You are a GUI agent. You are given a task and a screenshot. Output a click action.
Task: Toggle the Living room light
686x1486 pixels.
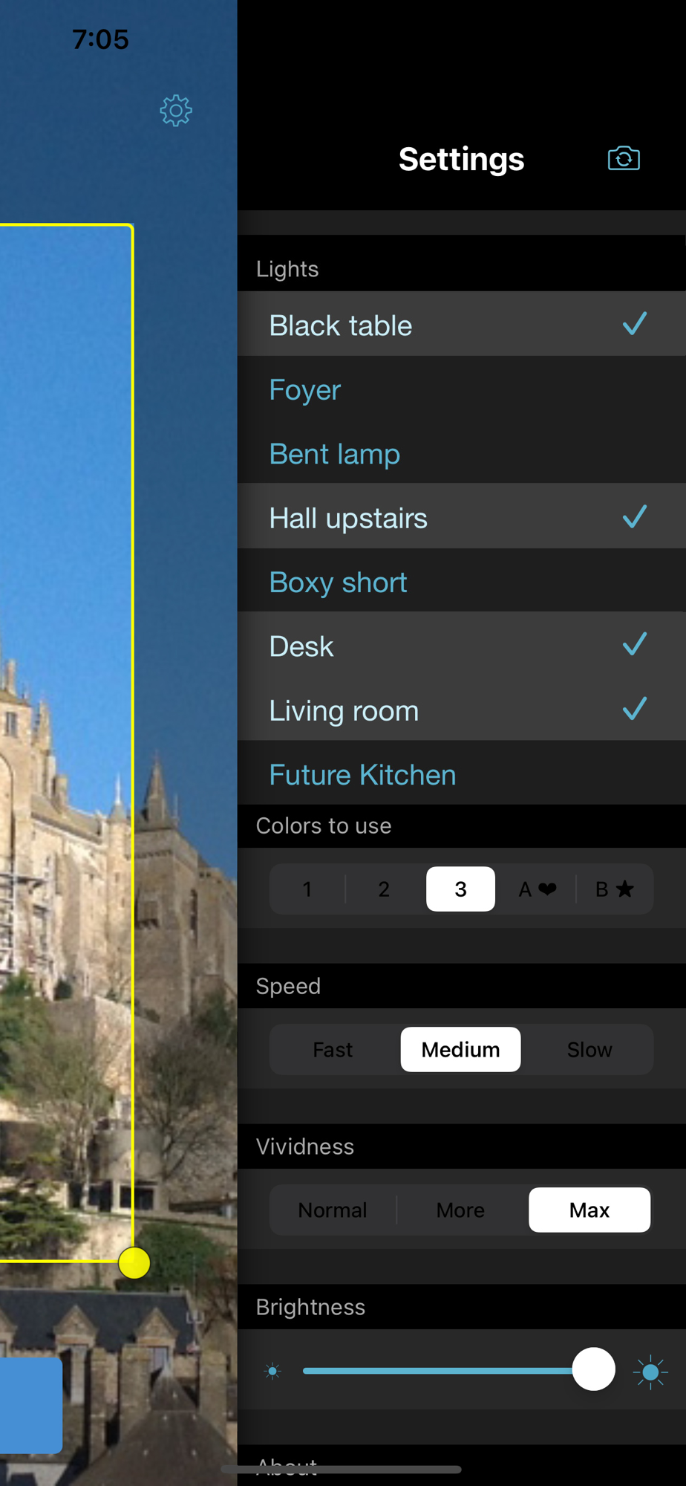[462, 710]
